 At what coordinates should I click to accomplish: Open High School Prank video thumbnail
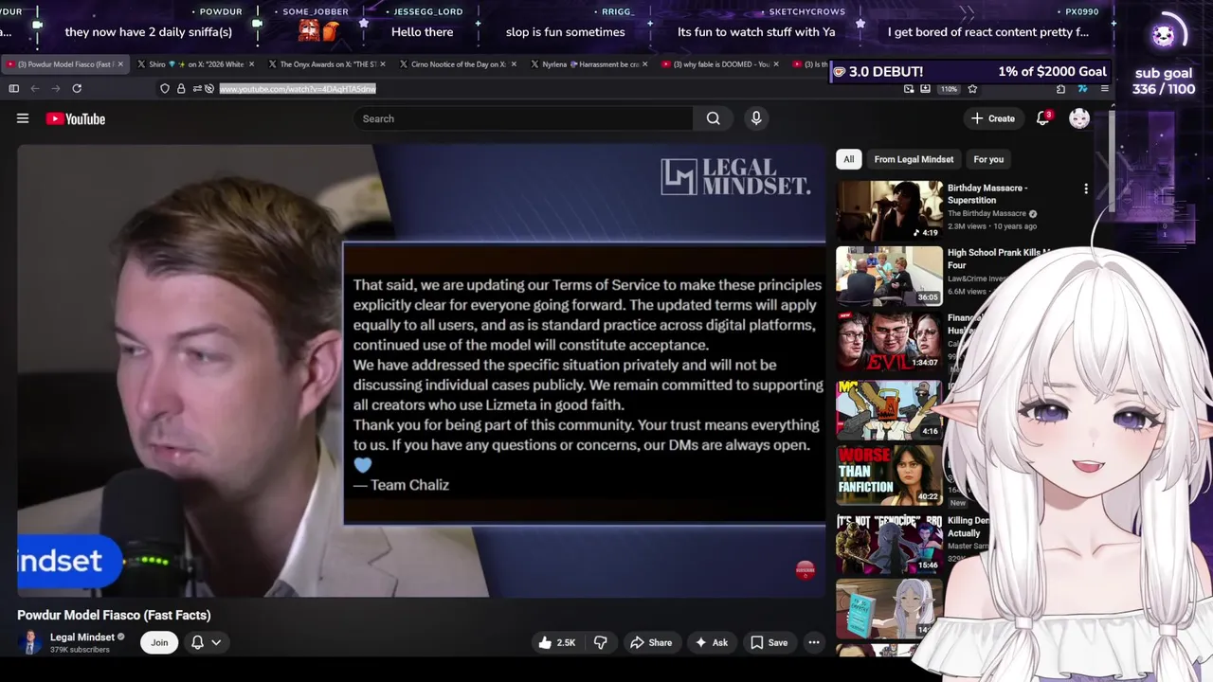(x=889, y=277)
